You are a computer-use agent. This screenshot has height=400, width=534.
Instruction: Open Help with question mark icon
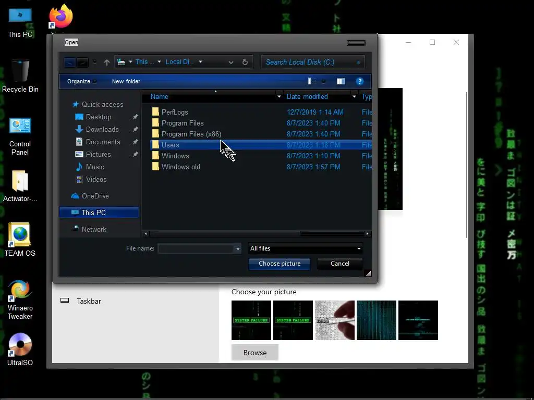tap(360, 81)
